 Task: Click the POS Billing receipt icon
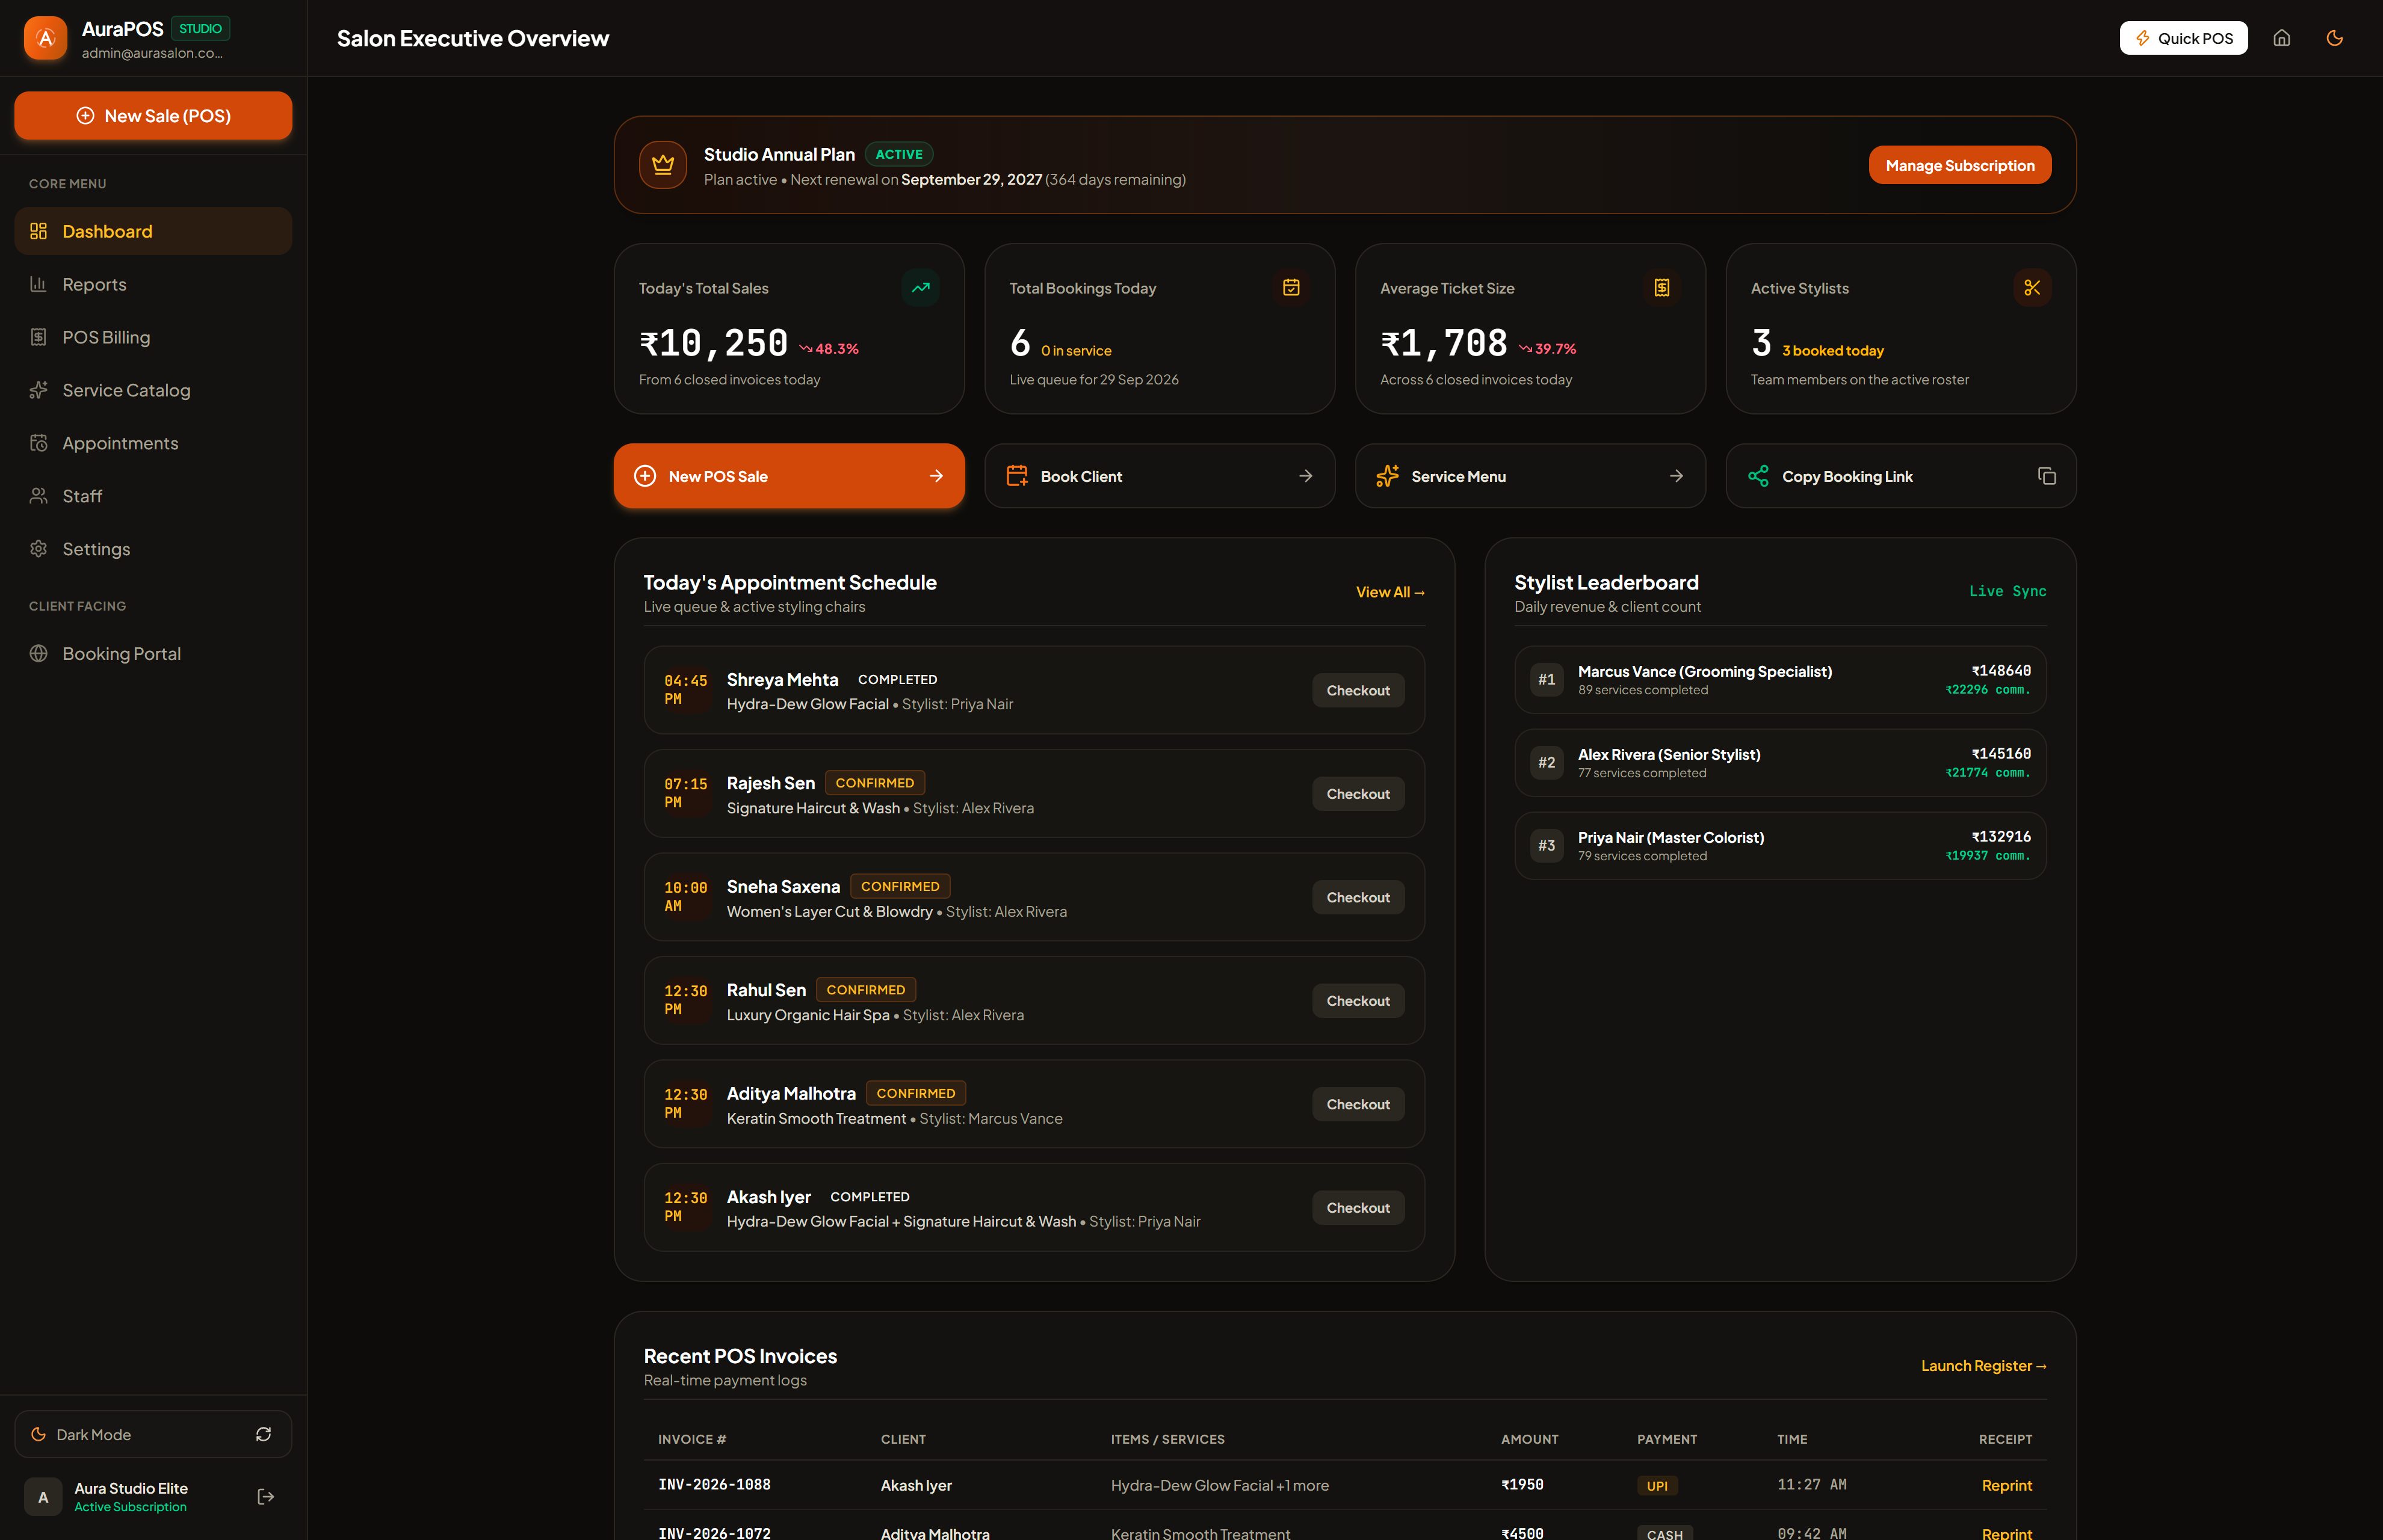click(x=38, y=337)
